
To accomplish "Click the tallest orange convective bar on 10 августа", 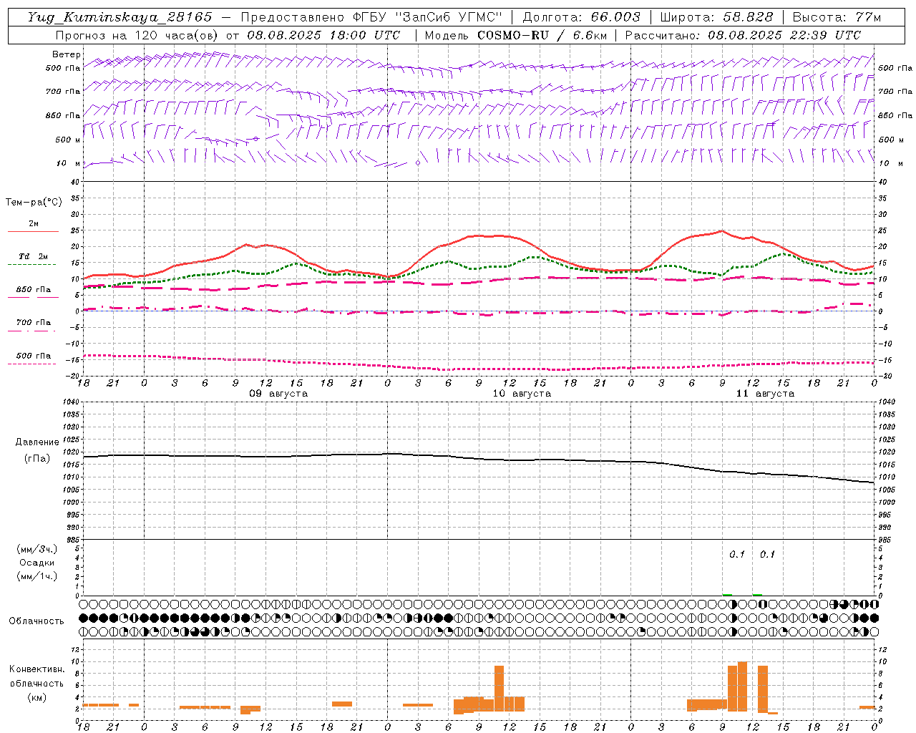I will coord(499,688).
